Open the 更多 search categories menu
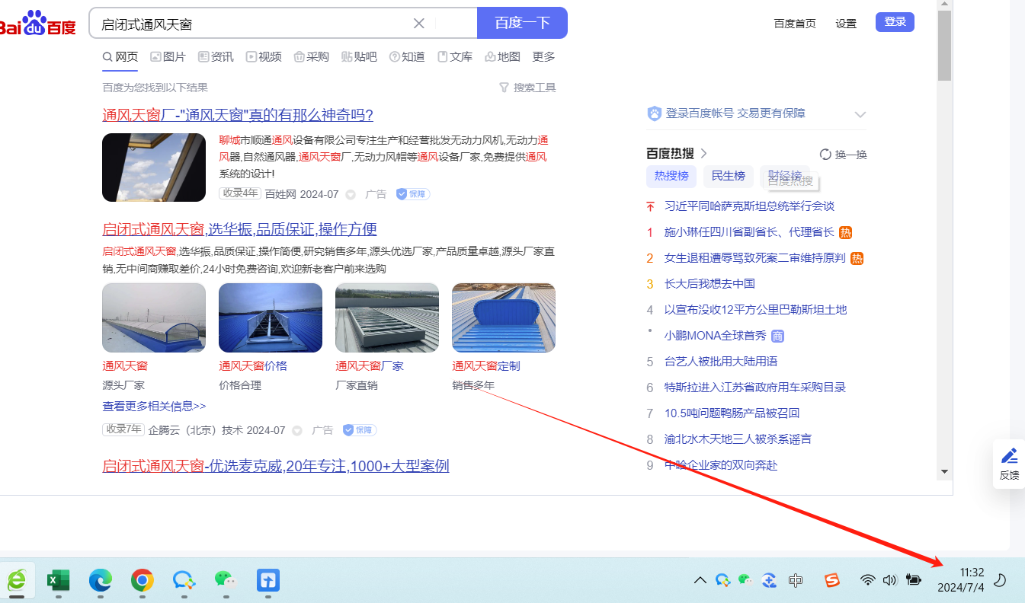 tap(543, 56)
